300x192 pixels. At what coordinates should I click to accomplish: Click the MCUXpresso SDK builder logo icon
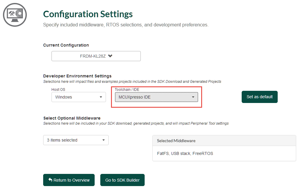(x=15, y=15)
